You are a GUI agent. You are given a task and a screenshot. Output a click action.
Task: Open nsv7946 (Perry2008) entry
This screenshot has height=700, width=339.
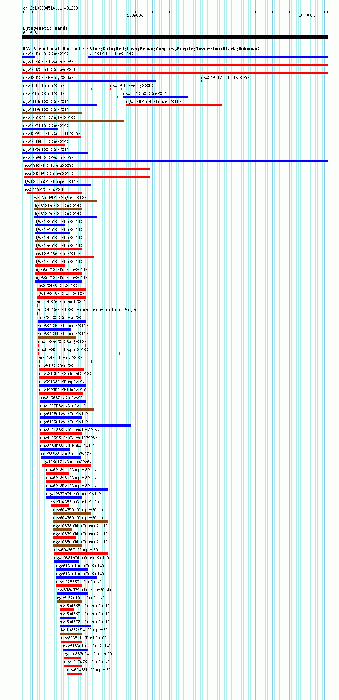click(x=61, y=358)
